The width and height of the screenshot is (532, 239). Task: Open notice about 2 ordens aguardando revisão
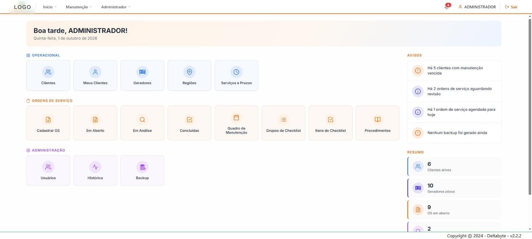pos(454,91)
